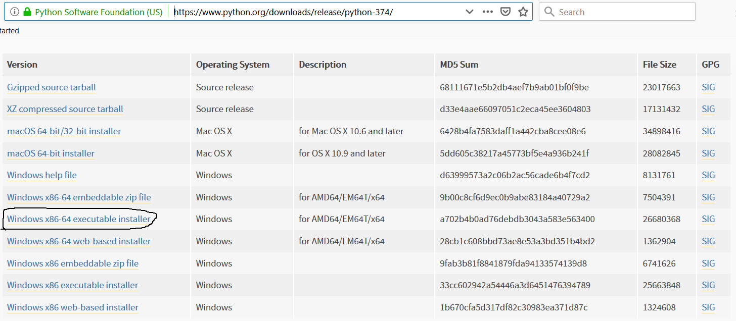This screenshot has width=736, height=321.
Task: Click the green padlock security icon
Action: [27, 12]
